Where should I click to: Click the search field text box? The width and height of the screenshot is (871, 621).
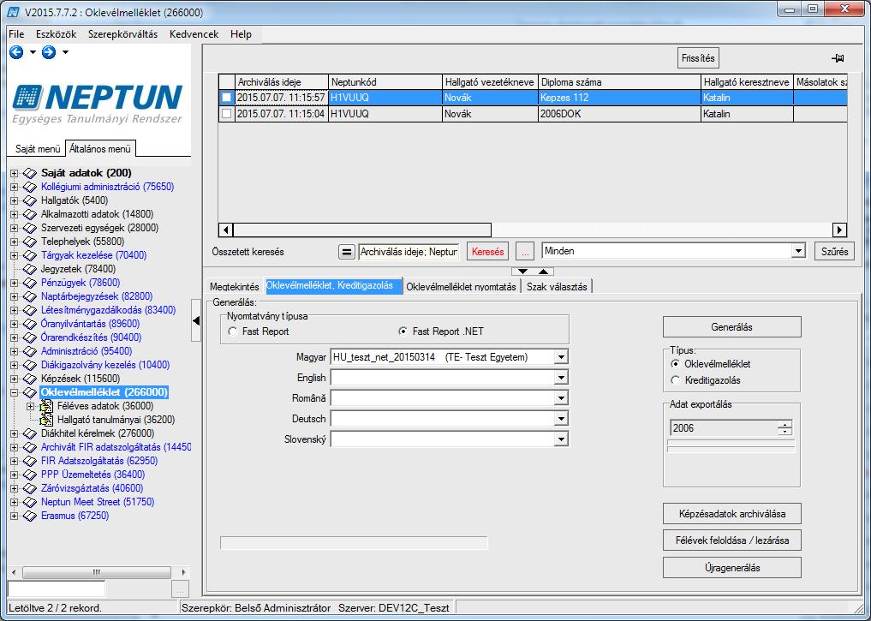click(409, 252)
